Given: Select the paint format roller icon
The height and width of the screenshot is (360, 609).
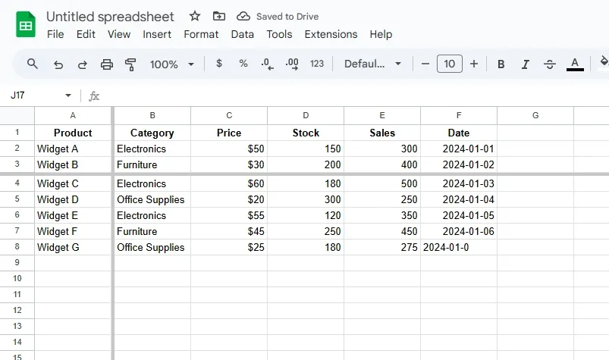Looking at the screenshot, I should [130, 64].
